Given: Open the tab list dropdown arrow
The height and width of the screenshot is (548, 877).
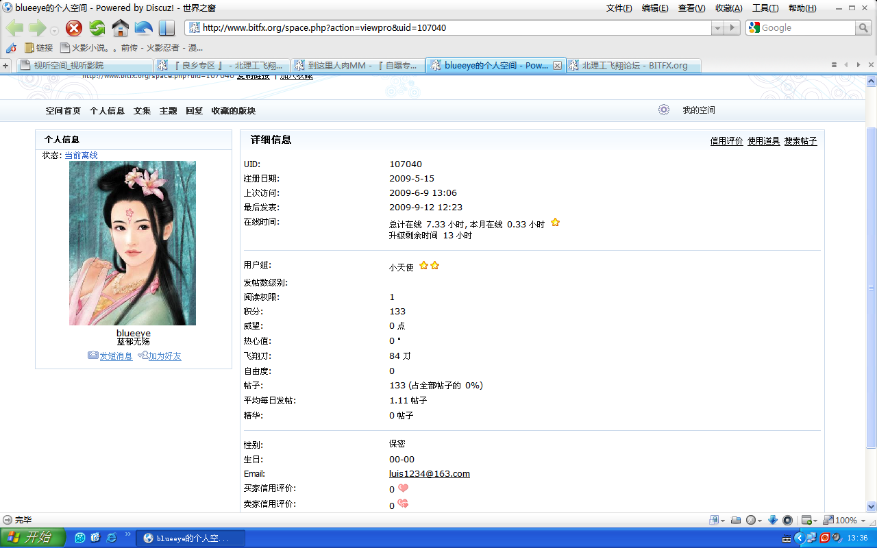Looking at the screenshot, I should click(835, 65).
